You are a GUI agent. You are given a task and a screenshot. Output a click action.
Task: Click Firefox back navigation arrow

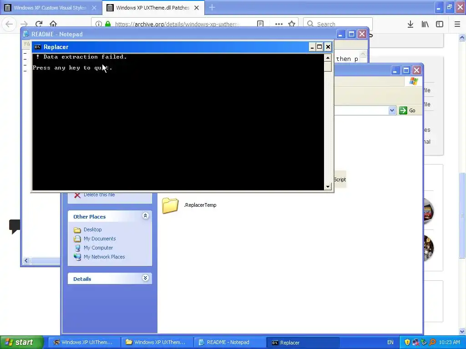(9, 24)
